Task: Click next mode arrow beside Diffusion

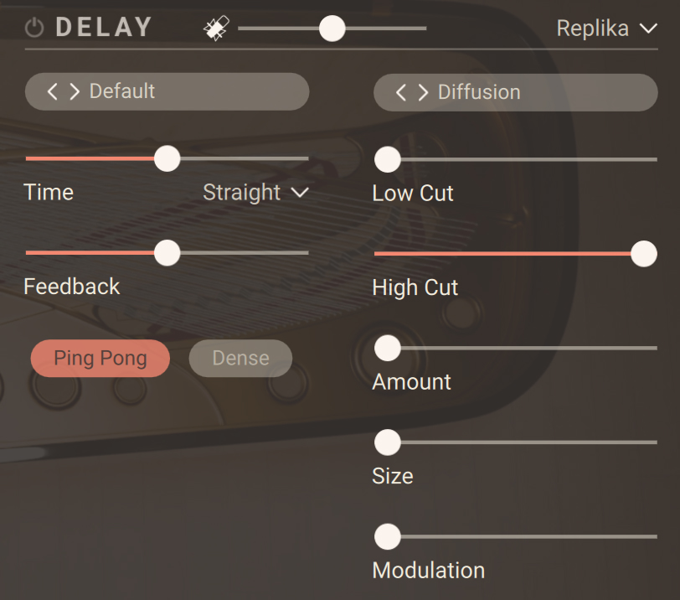Action: pyautogui.click(x=423, y=92)
